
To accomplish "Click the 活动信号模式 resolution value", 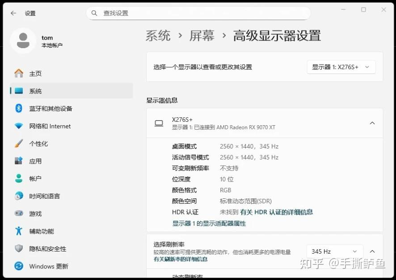I will (249, 157).
